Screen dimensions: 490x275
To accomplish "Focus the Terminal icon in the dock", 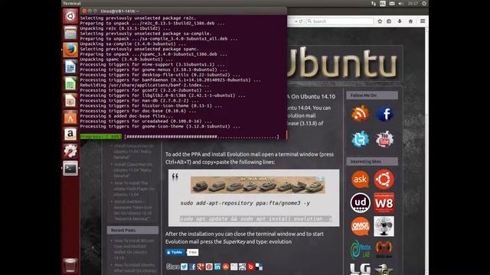I will tap(70, 168).
